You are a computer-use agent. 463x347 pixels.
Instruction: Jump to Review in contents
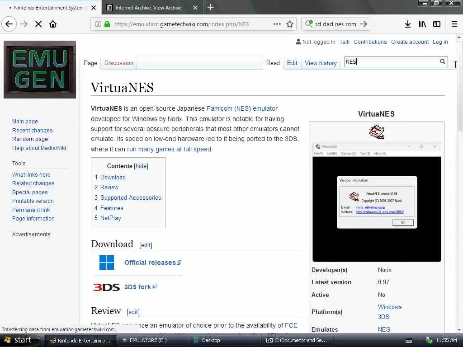click(109, 187)
